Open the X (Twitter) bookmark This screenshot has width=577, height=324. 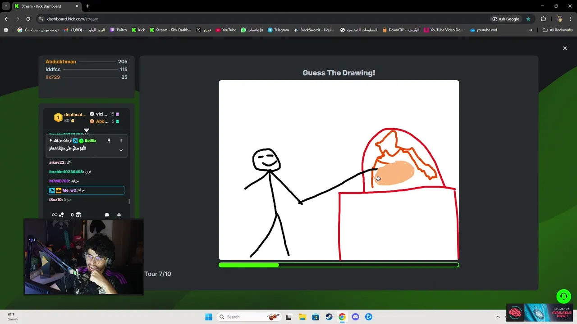point(203,30)
